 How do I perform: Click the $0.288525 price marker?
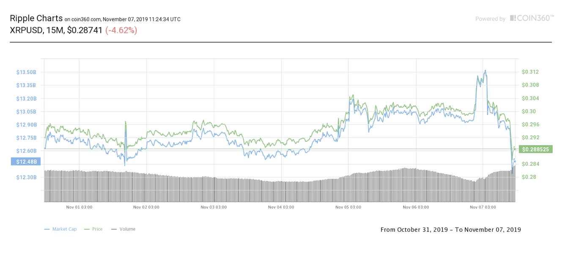pyautogui.click(x=535, y=149)
